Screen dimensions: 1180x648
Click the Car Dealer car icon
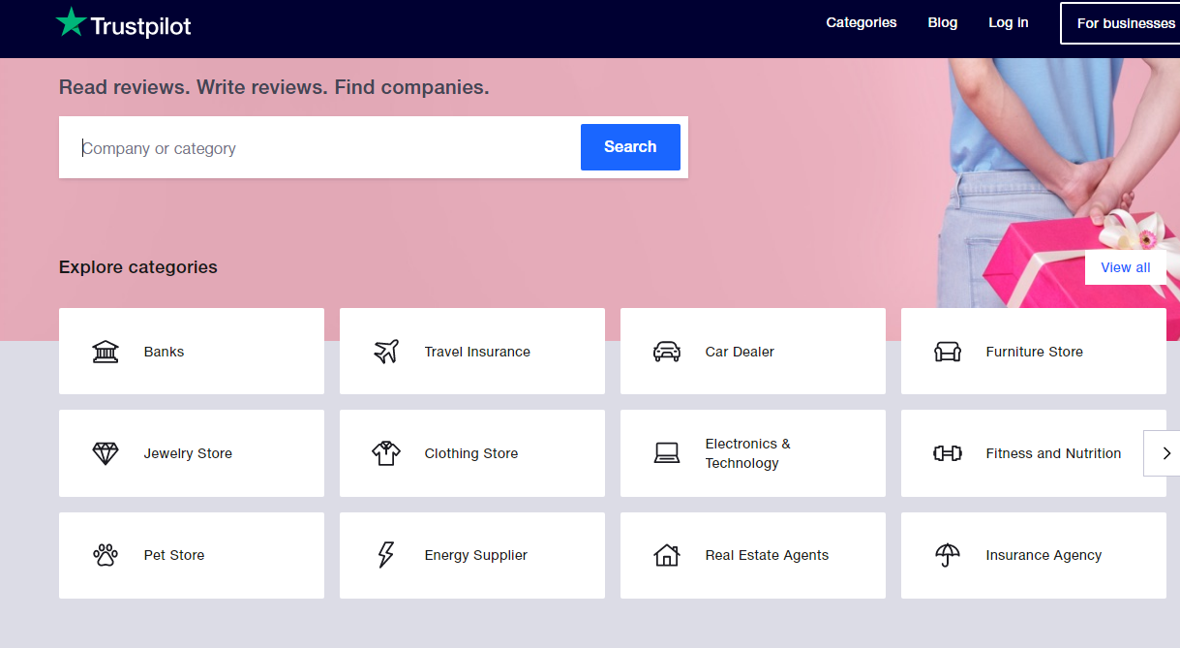[667, 352]
